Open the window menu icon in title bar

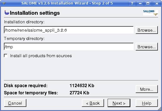(4, 3)
